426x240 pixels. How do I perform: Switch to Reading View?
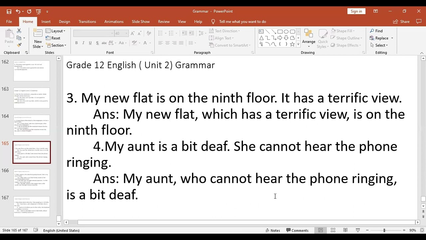click(x=345, y=230)
